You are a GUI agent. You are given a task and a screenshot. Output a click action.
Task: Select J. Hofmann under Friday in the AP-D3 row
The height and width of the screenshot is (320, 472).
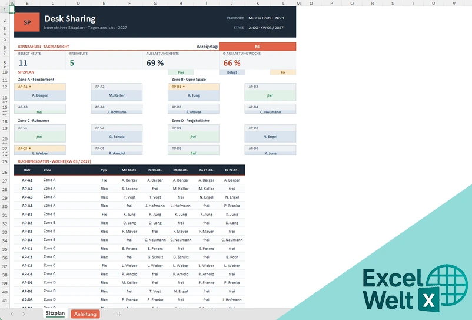pos(232,300)
